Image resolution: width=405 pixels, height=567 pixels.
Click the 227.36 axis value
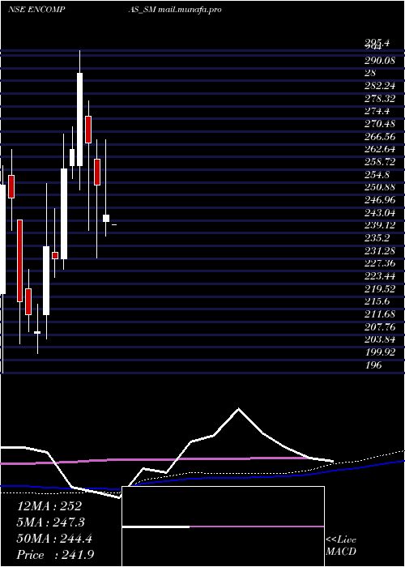[x=380, y=263]
